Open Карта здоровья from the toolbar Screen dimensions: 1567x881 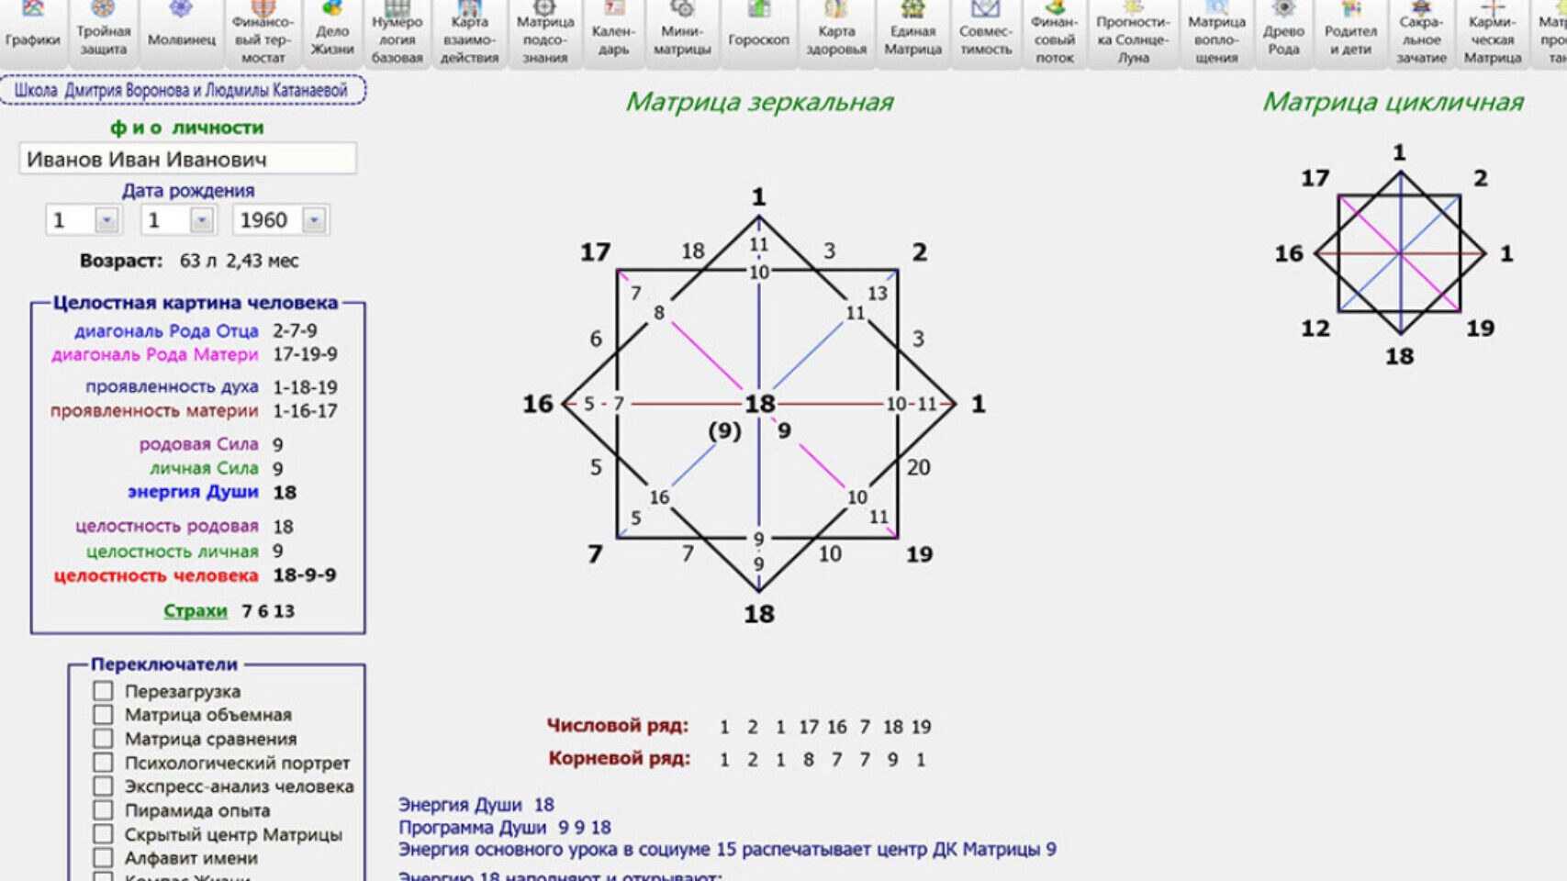pos(835,29)
